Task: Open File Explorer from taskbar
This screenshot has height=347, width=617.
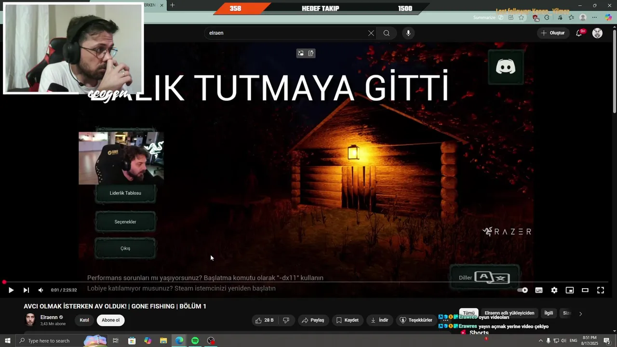Action: coord(163,341)
